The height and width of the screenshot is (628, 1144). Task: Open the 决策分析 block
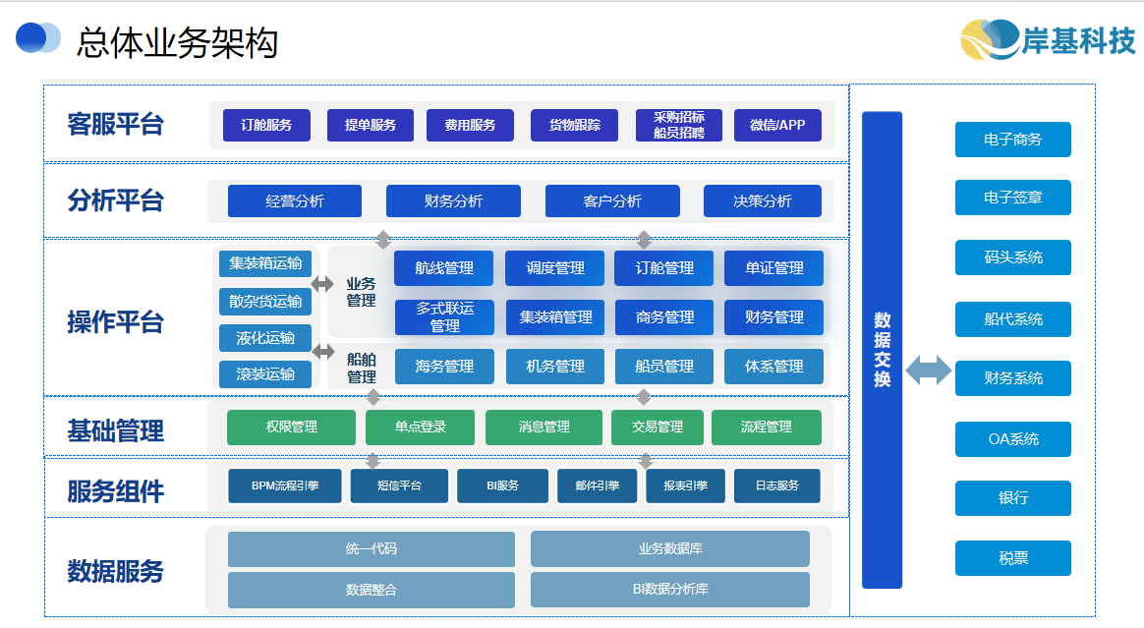762,201
